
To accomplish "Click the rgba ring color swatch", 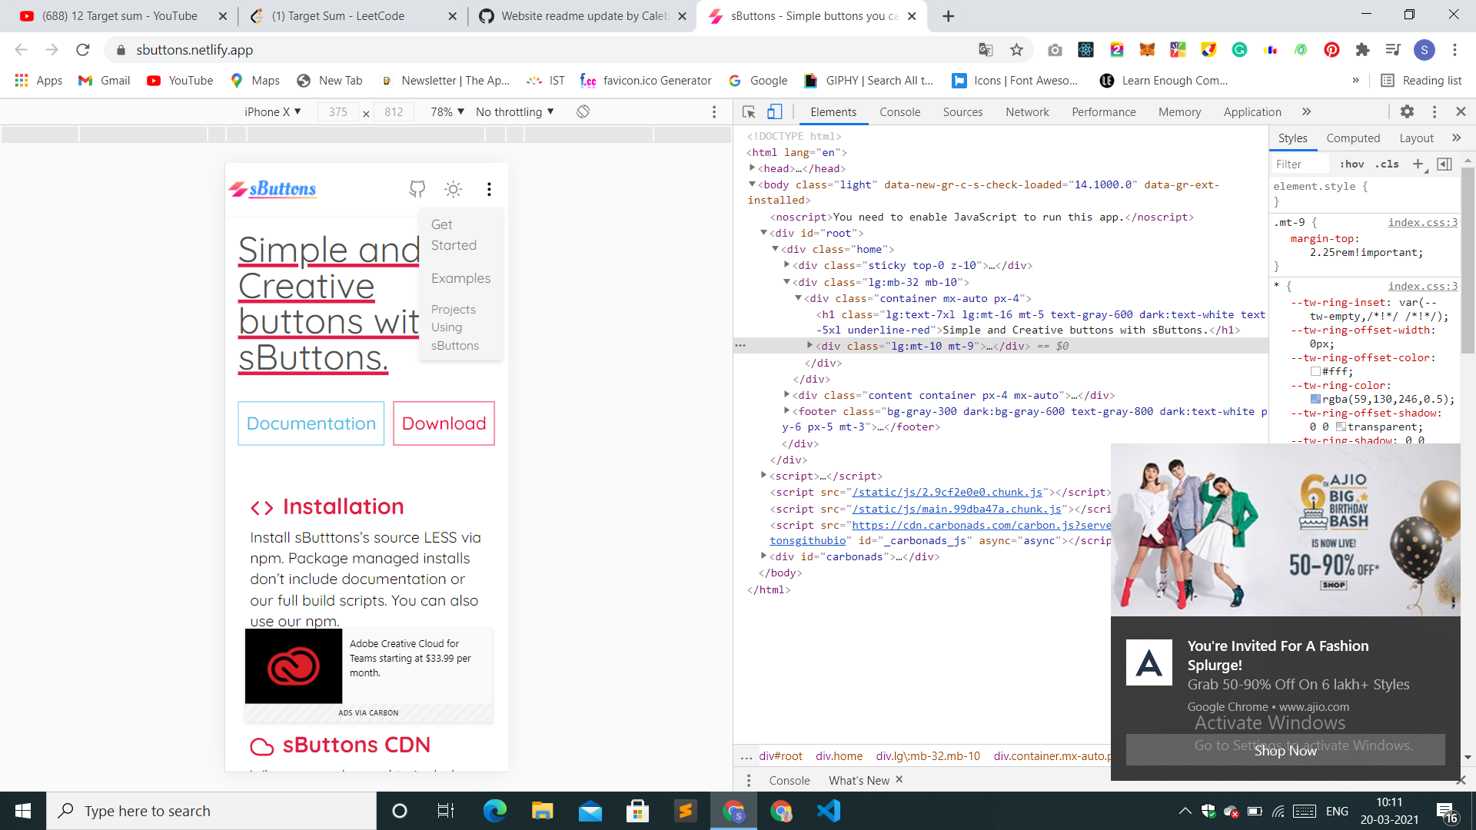I will [1315, 399].
